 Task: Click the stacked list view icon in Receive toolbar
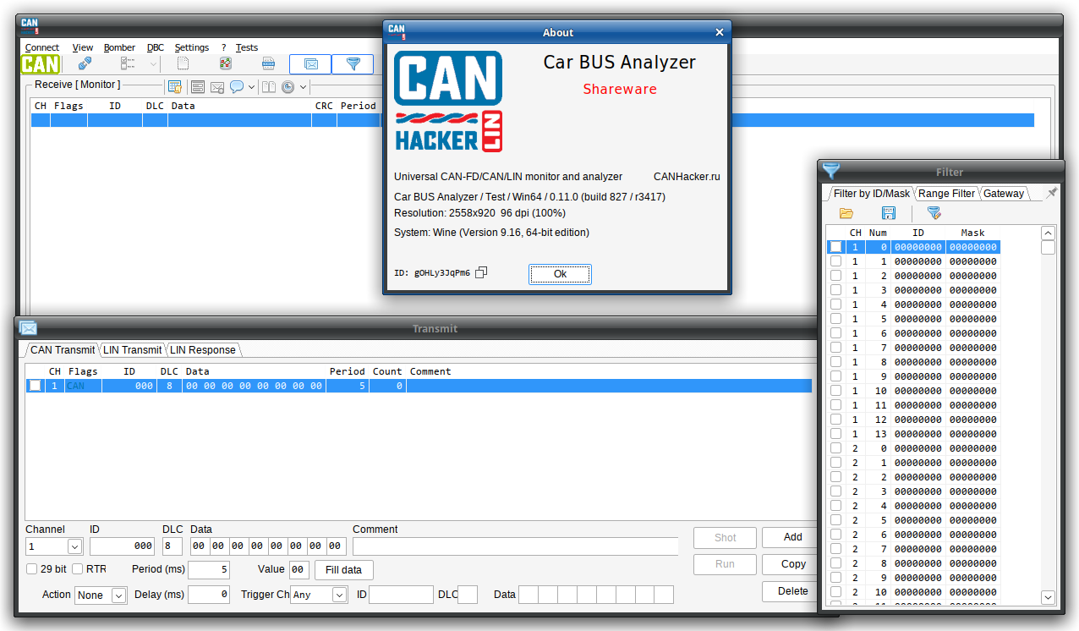point(198,86)
